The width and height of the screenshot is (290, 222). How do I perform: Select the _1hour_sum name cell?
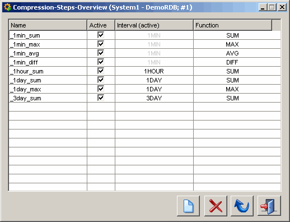click(48, 71)
